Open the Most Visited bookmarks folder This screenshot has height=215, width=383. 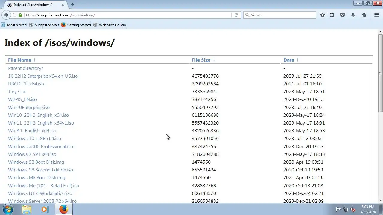[x=14, y=25]
